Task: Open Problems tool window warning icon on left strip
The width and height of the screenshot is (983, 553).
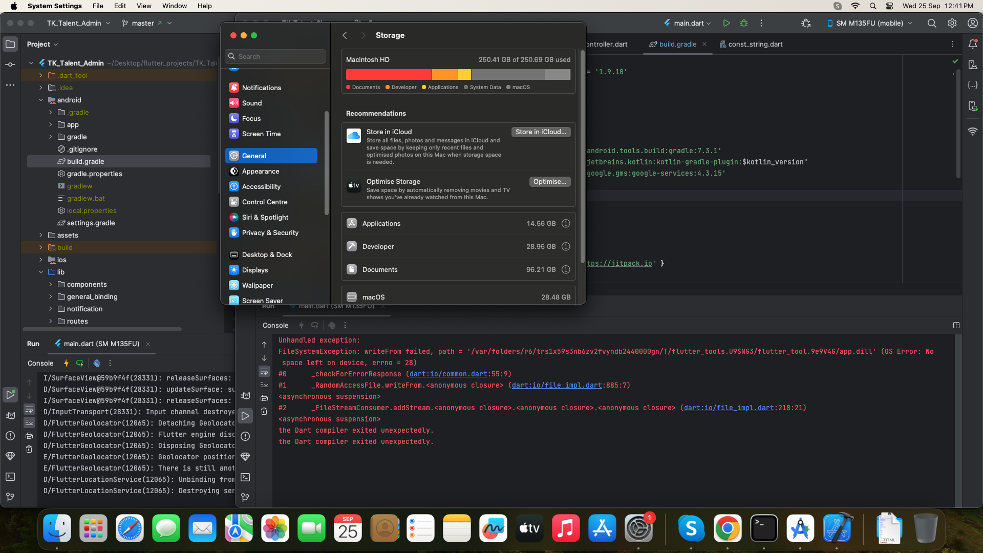Action: (x=10, y=436)
